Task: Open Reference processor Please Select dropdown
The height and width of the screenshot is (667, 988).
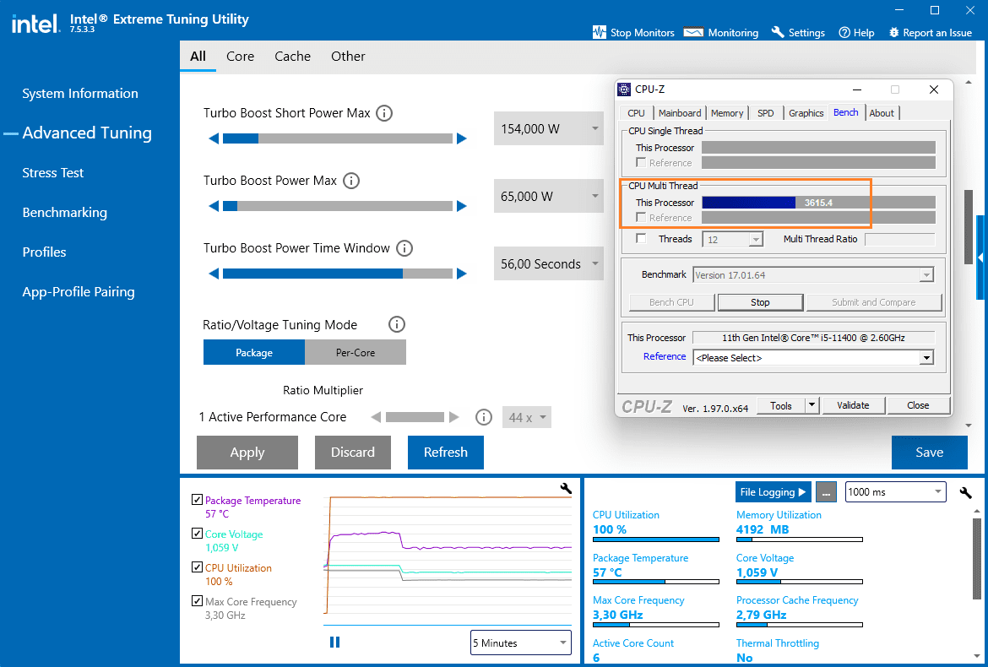Action: pyautogui.click(x=813, y=358)
